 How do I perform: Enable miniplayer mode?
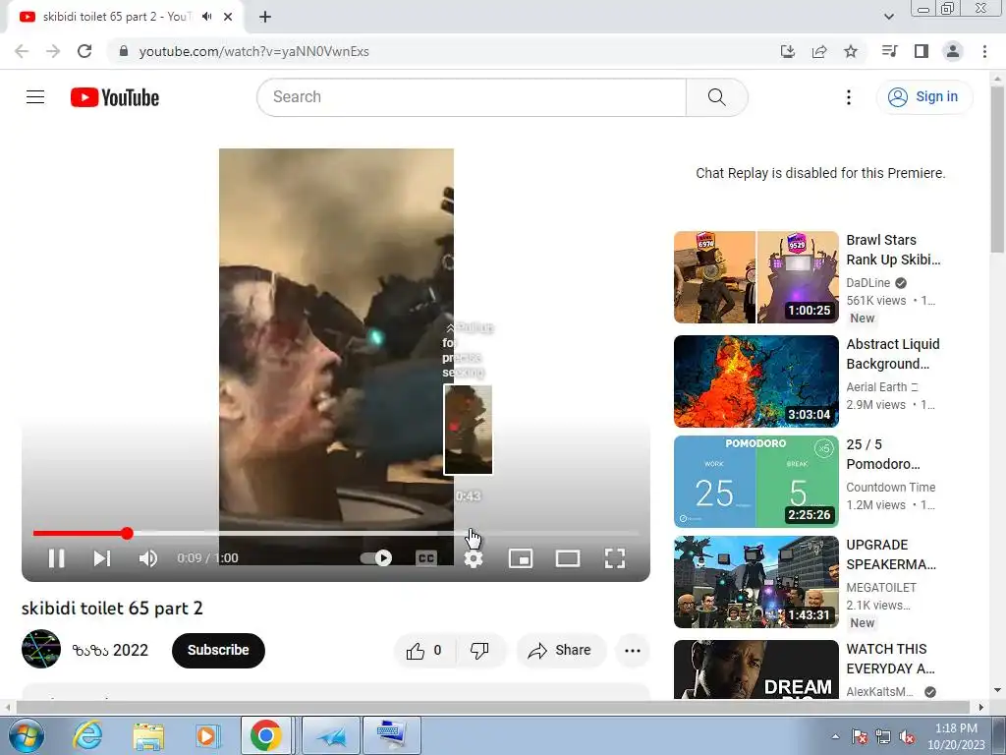click(521, 558)
